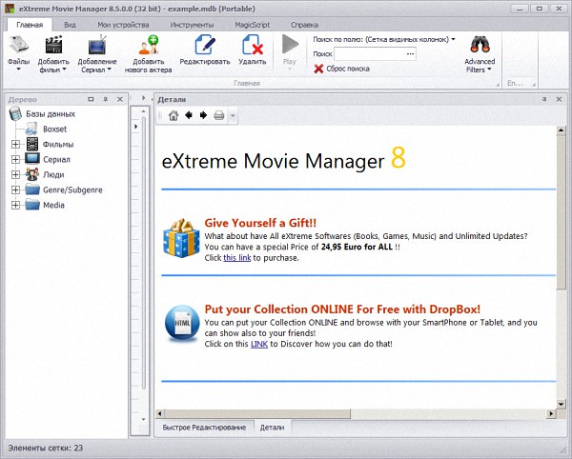Click the Удалить delete icon
Image resolution: width=572 pixels, height=459 pixels.
tap(253, 45)
